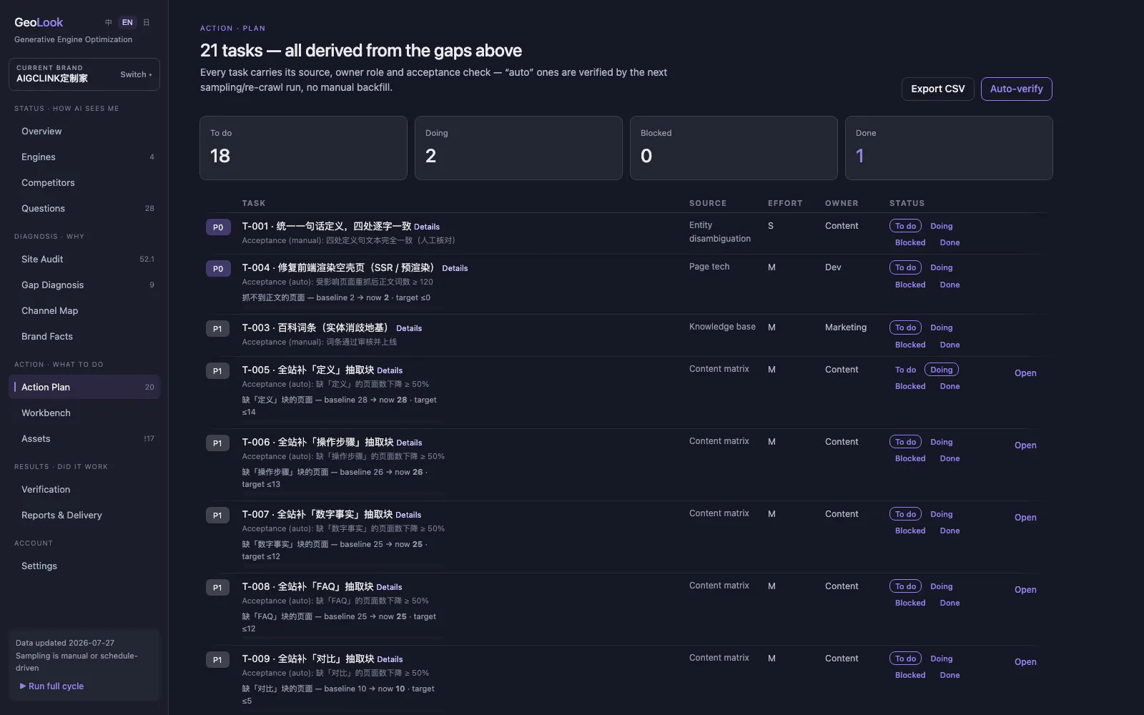Export tasks as CSV

pos(937,89)
